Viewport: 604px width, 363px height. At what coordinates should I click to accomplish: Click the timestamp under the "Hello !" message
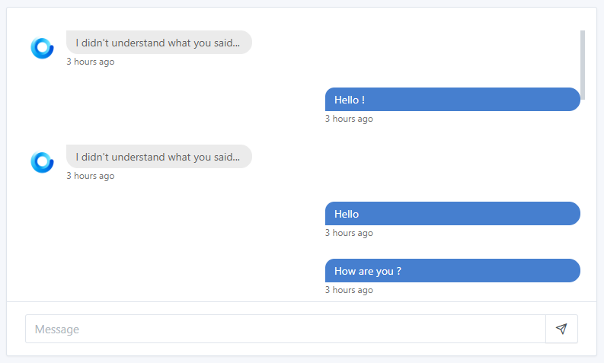click(349, 119)
